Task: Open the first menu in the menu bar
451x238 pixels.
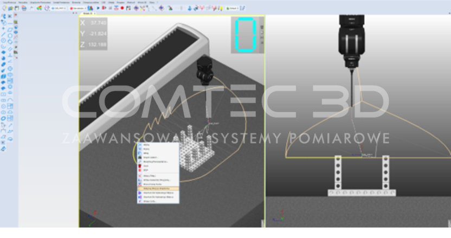Action: [x=8, y=3]
